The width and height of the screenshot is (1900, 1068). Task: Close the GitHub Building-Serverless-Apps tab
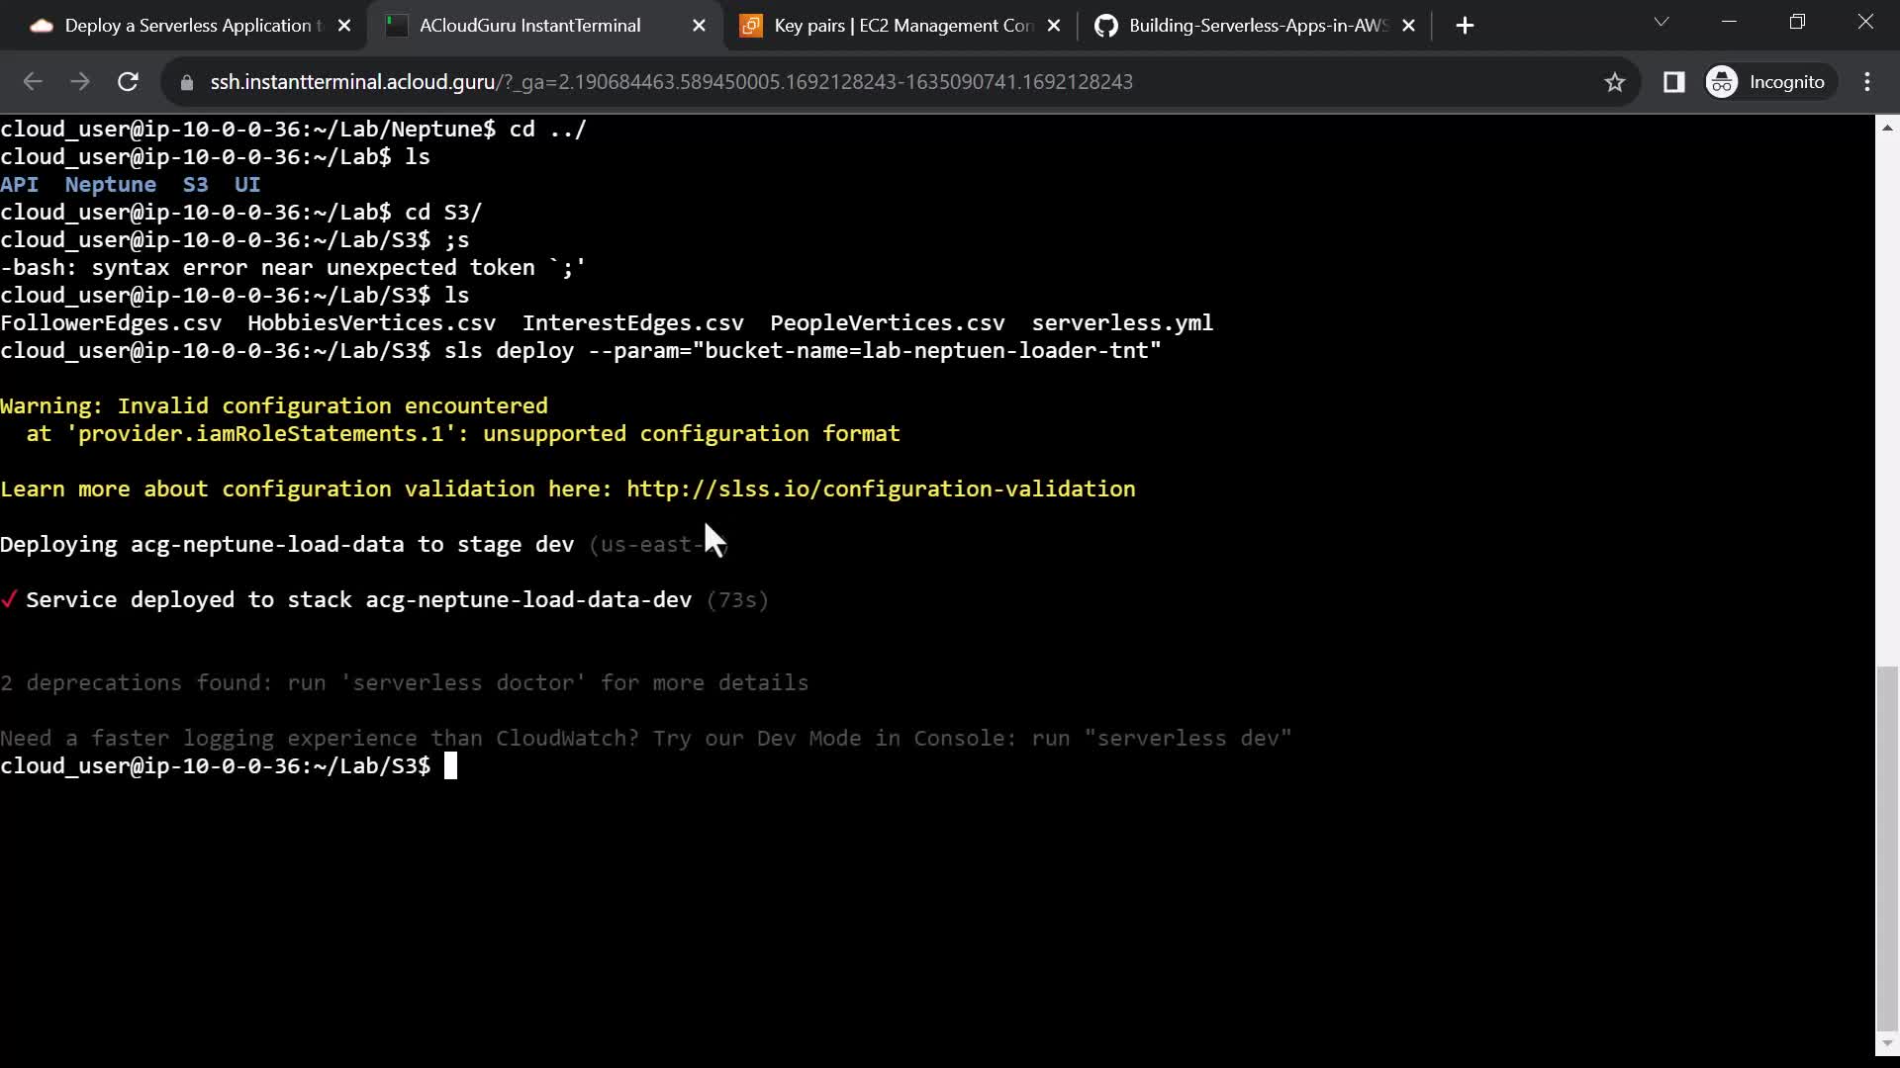[x=1408, y=26]
